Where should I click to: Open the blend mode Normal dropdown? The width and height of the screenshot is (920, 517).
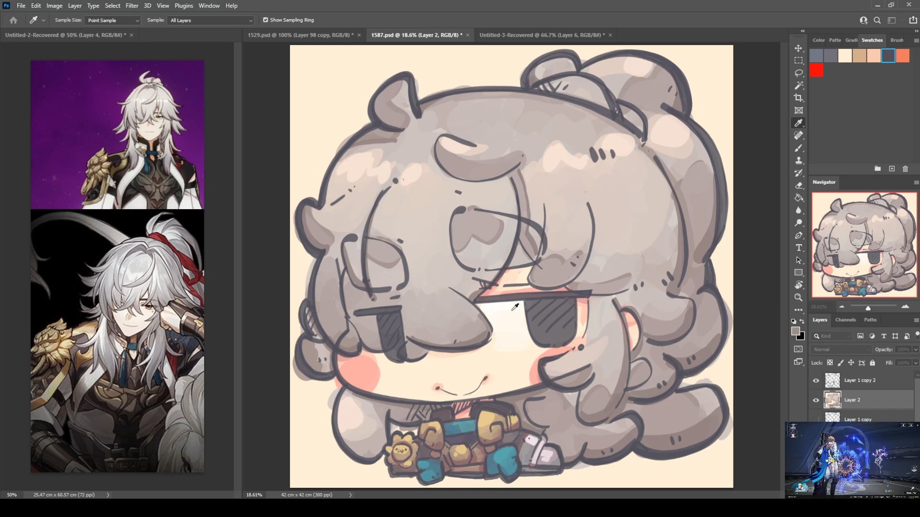pos(840,349)
